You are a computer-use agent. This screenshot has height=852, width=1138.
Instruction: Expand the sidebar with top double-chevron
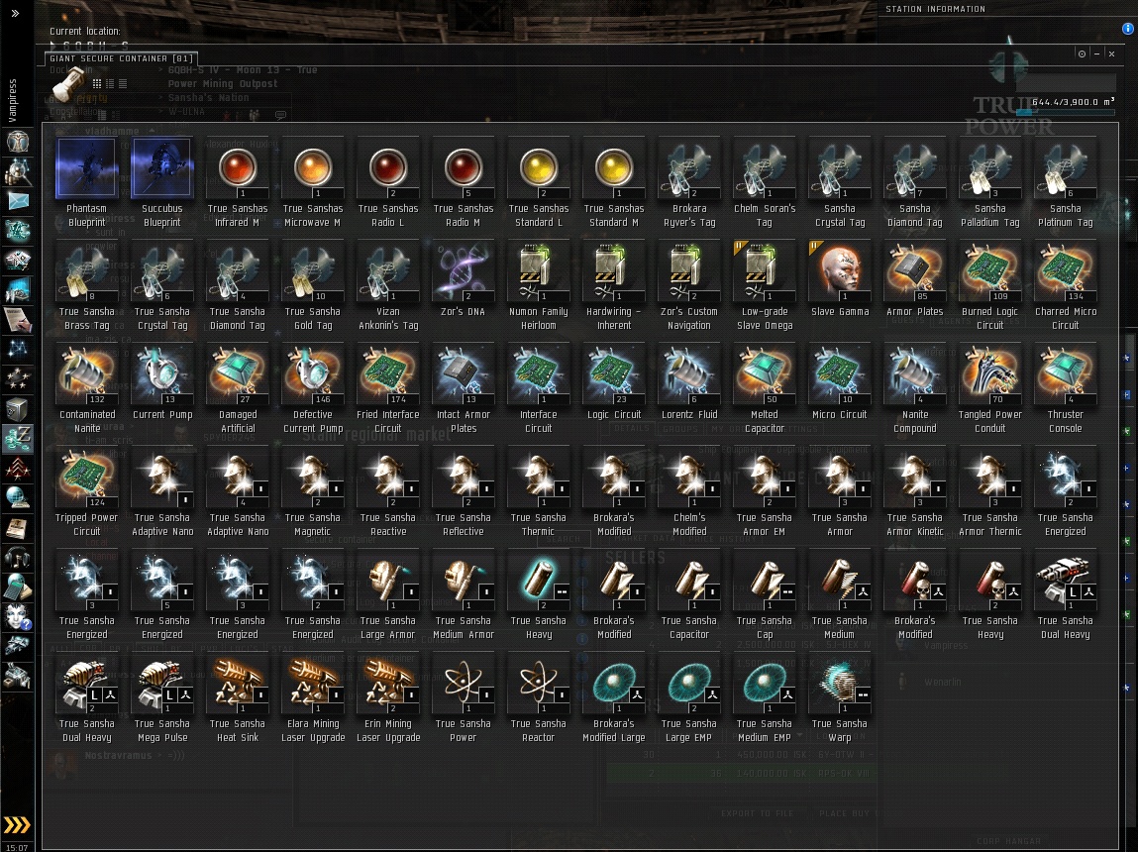pyautogui.click(x=15, y=13)
